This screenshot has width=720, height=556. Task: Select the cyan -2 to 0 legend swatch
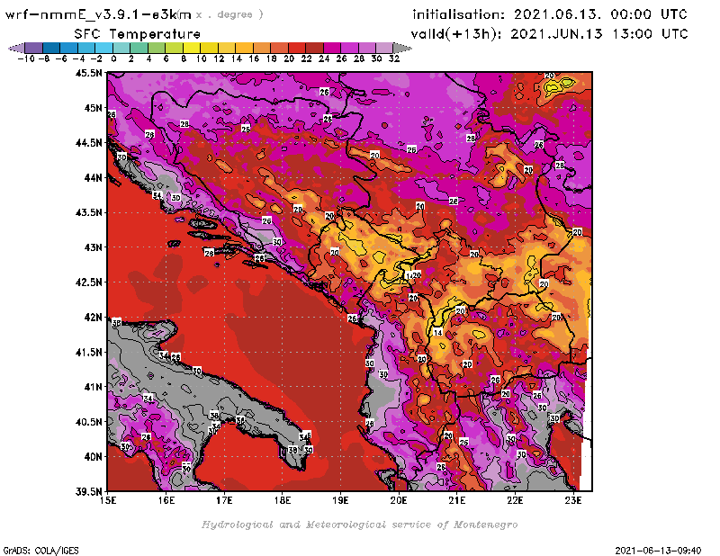pyautogui.click(x=103, y=49)
